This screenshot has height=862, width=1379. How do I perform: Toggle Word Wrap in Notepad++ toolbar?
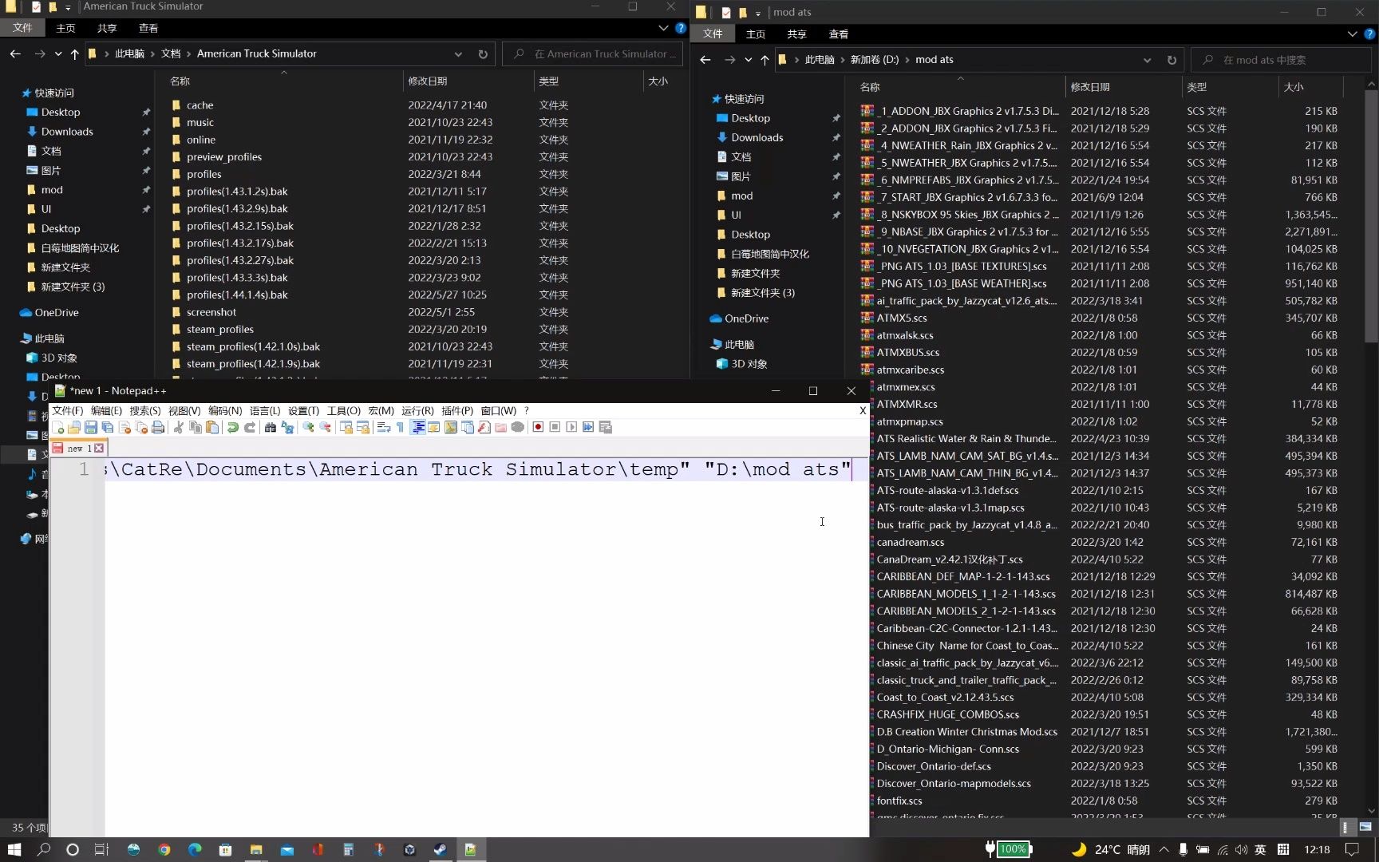tap(384, 427)
